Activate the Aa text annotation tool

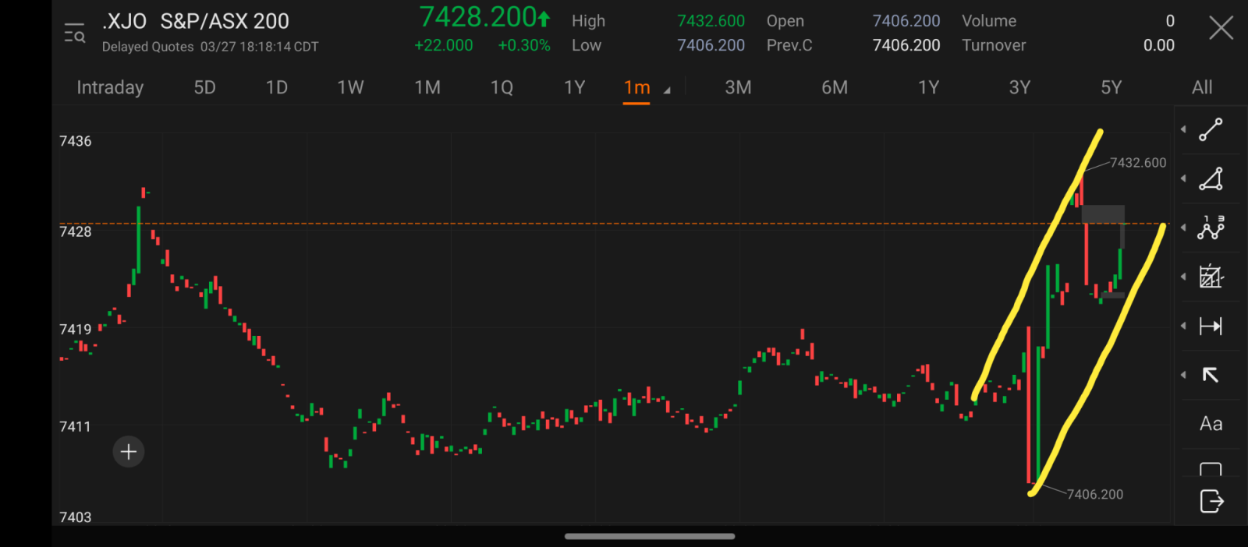click(x=1211, y=424)
